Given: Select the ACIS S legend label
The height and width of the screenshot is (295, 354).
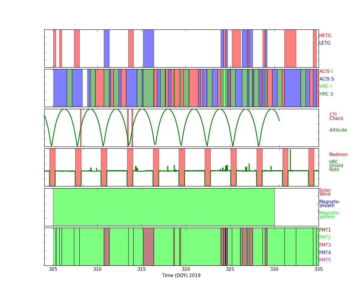Looking at the screenshot, I should (x=327, y=79).
